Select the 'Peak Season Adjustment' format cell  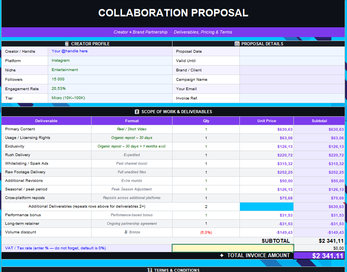[132, 189]
